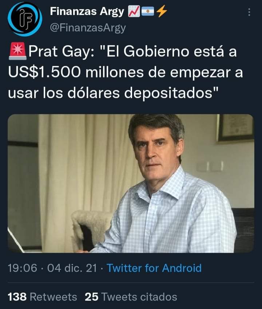Screen dimensions: 262x309
Task: Click the chart emoji beside Finanzas Argy
Action: [134, 11]
